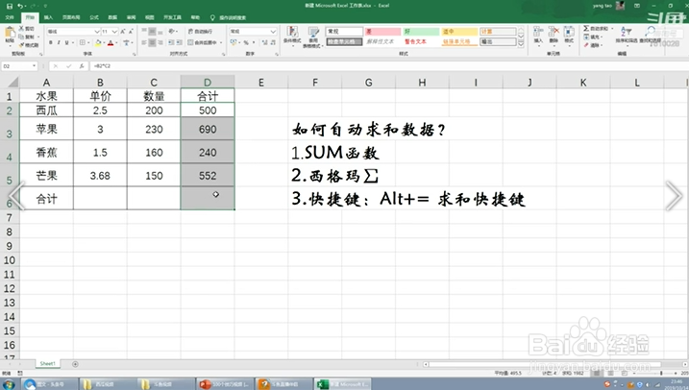
Task: Click the Format cells button
Action: pos(569,36)
